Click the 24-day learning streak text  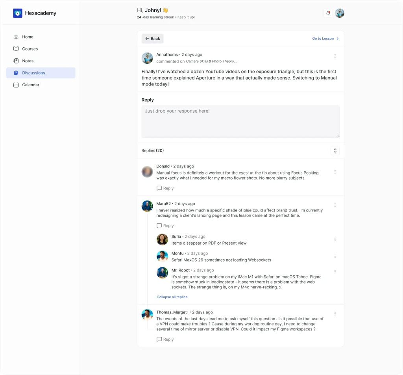click(155, 17)
